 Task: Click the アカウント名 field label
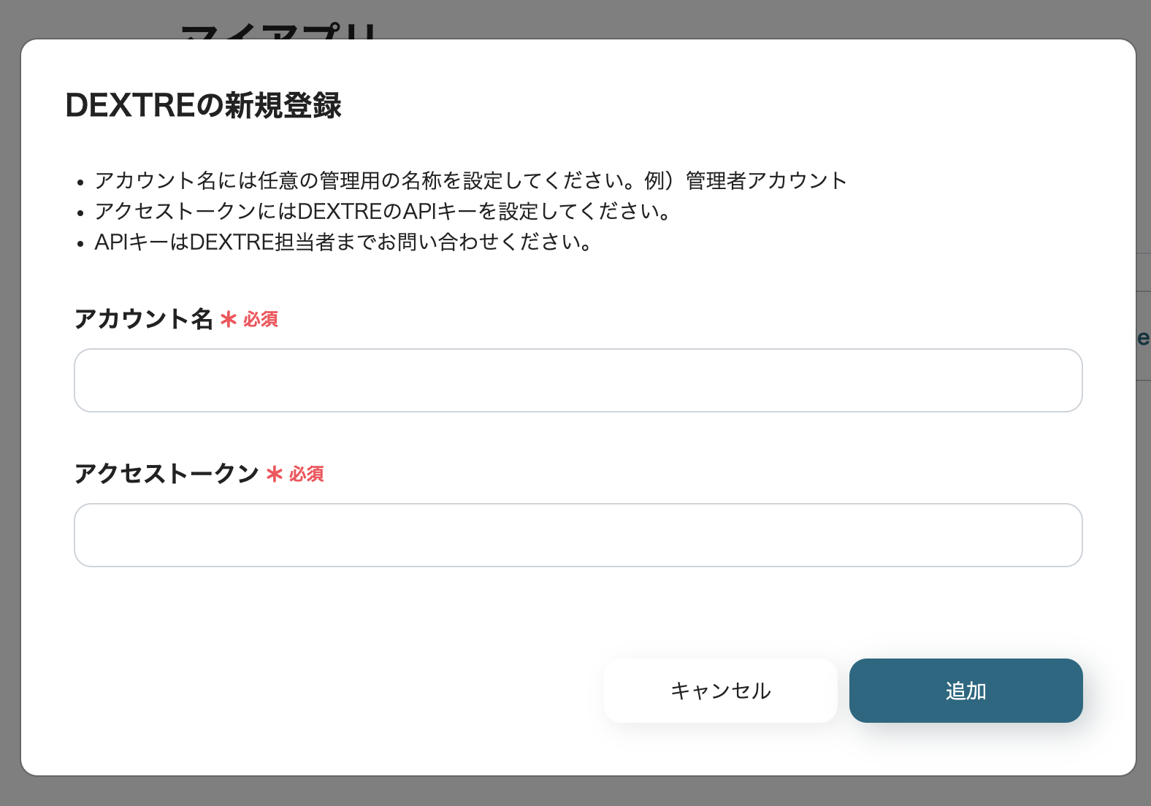click(x=144, y=319)
